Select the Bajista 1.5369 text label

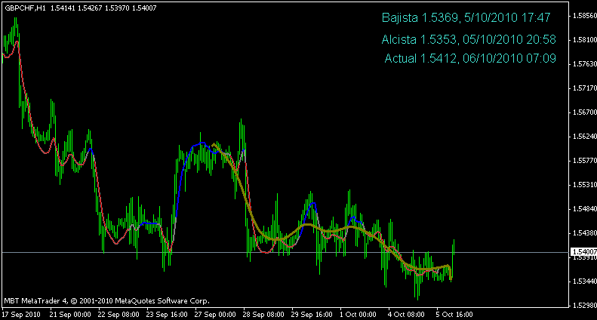pyautogui.click(x=466, y=17)
